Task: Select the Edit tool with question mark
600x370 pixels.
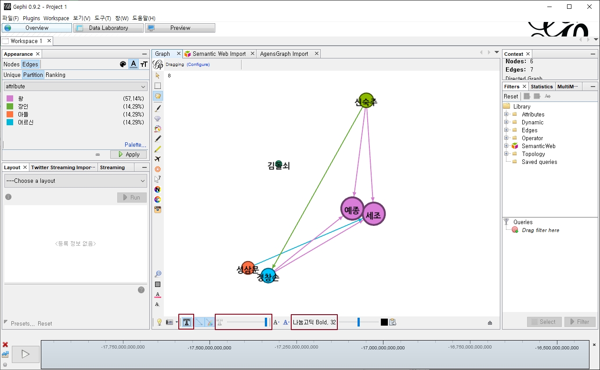Action: (x=158, y=179)
